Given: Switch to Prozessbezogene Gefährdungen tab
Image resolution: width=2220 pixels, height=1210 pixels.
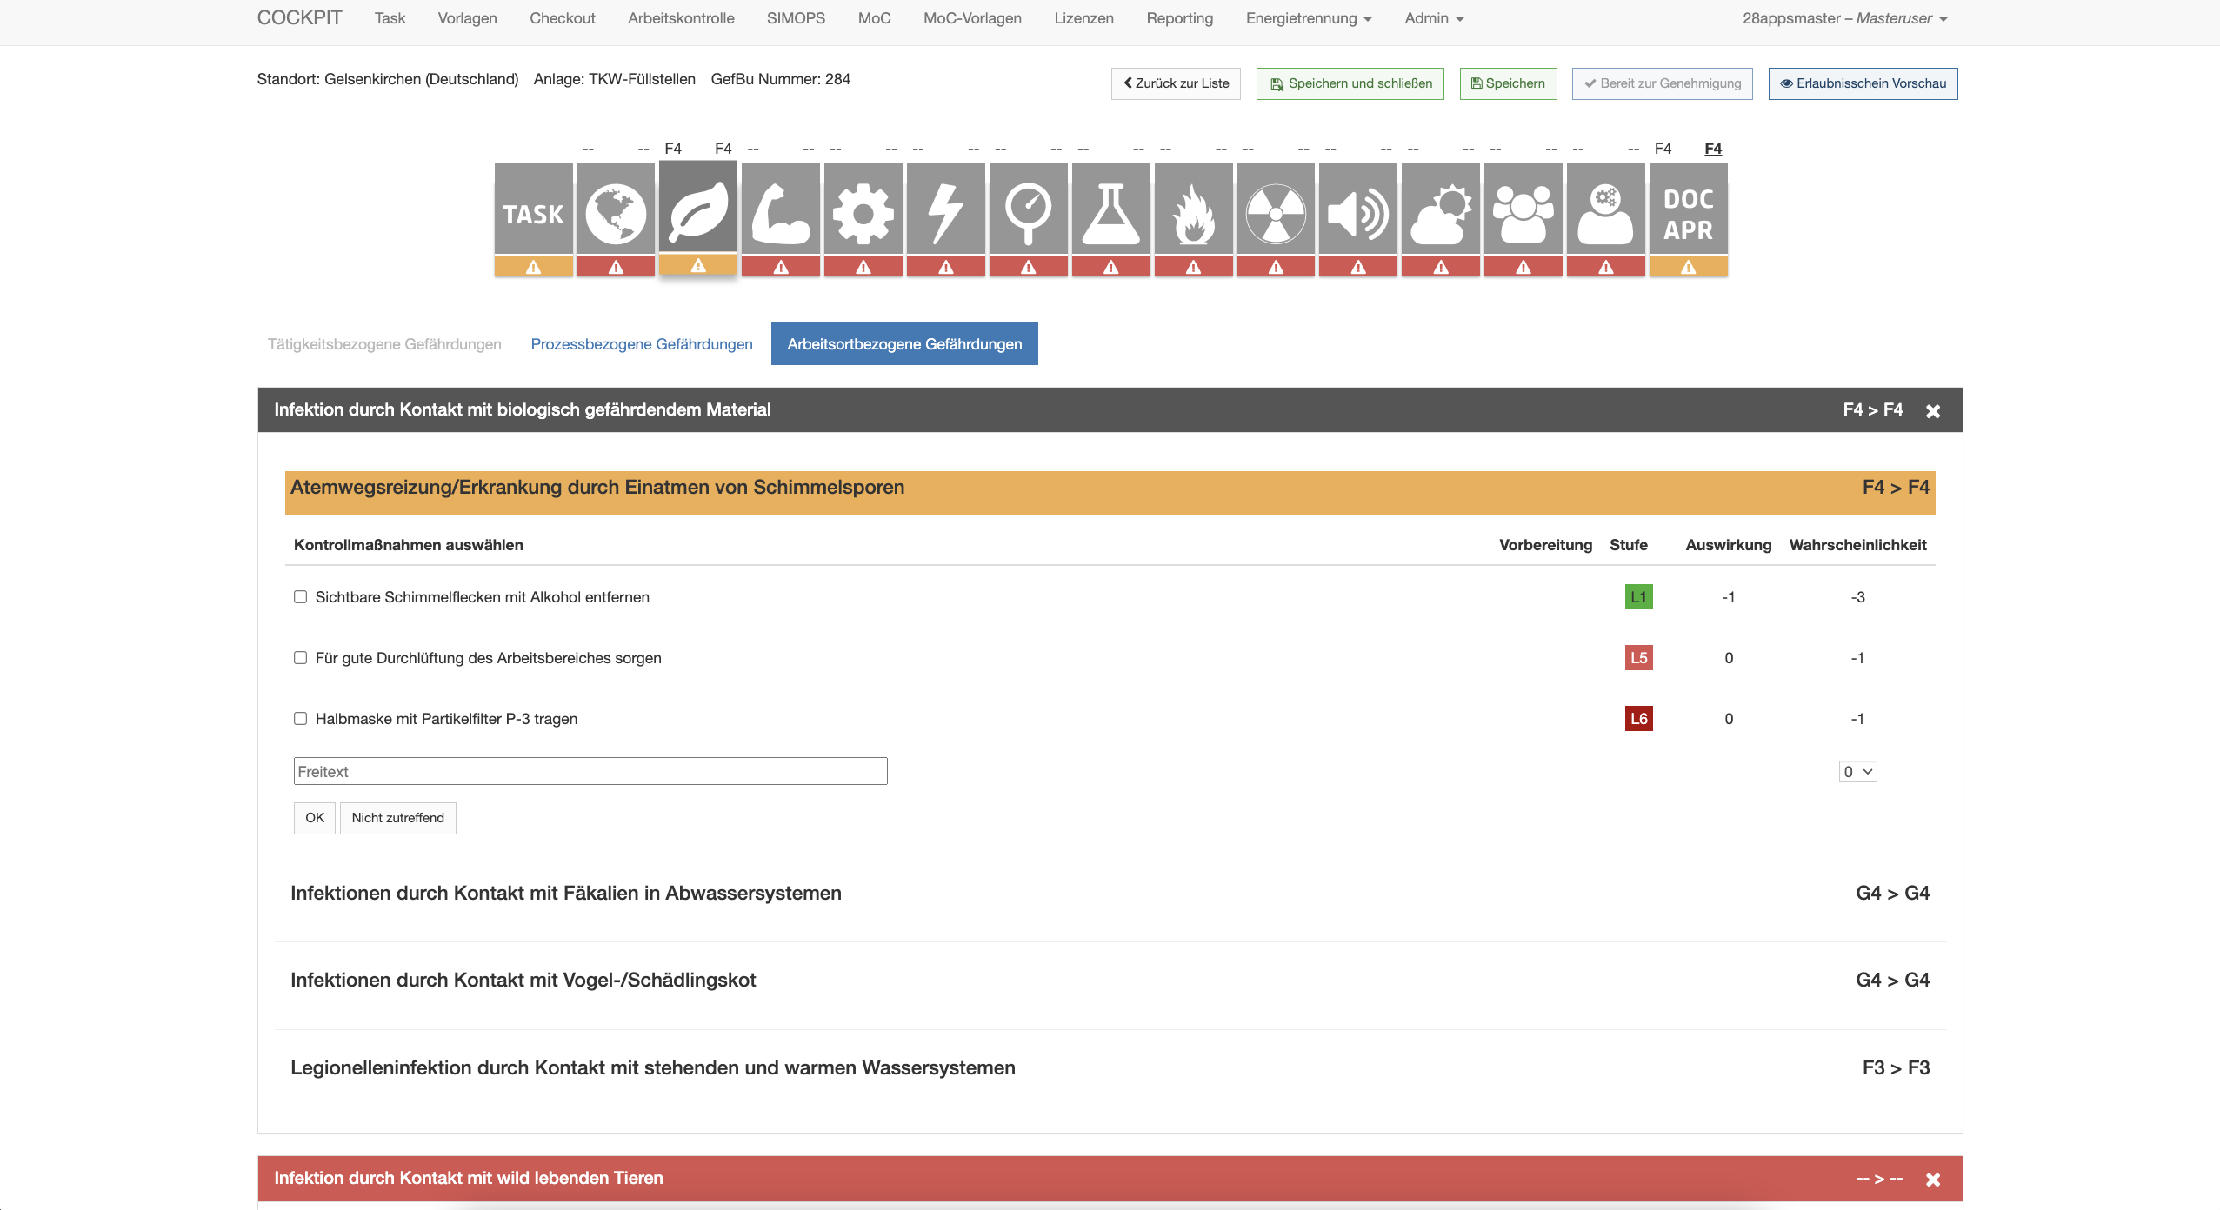Looking at the screenshot, I should [642, 344].
